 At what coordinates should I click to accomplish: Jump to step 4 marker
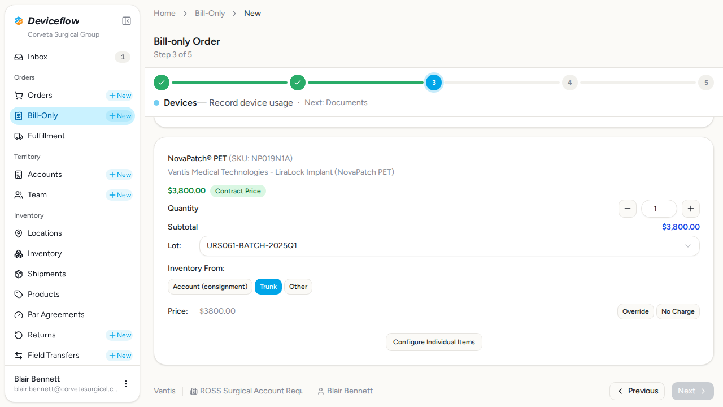pos(570,83)
